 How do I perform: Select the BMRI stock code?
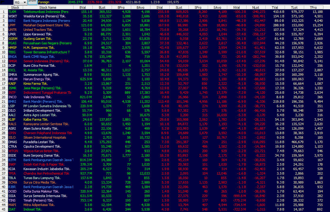(12, 102)
